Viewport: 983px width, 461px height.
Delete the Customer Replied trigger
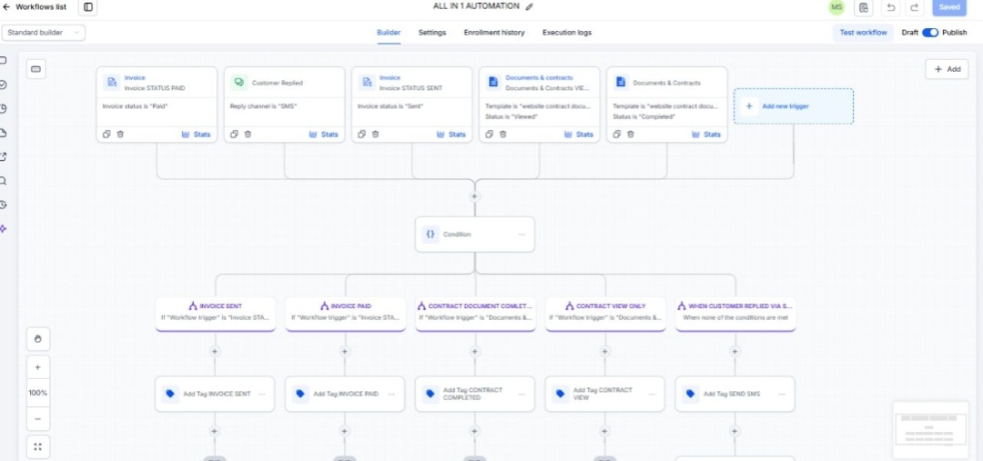pyautogui.click(x=248, y=134)
